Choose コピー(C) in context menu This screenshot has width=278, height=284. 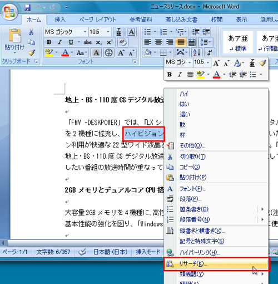216,167
